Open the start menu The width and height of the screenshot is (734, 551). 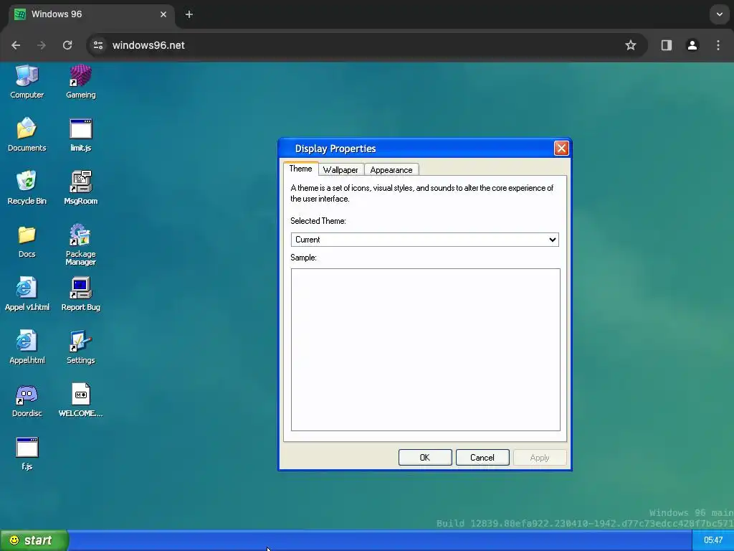pos(34,540)
